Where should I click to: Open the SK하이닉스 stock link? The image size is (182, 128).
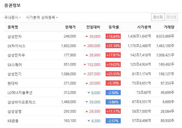(x=16, y=46)
